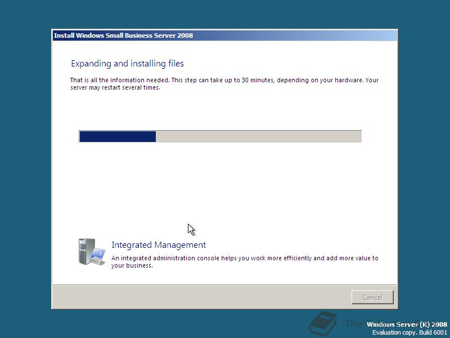Viewport: 450px width, 338px height.
Task: Click the 'Install Windows Small Business Server 2008' title
Action: coord(123,35)
